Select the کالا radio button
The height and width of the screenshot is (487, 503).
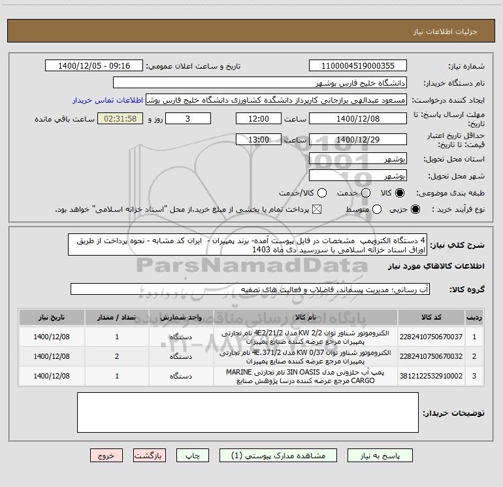coord(400,193)
